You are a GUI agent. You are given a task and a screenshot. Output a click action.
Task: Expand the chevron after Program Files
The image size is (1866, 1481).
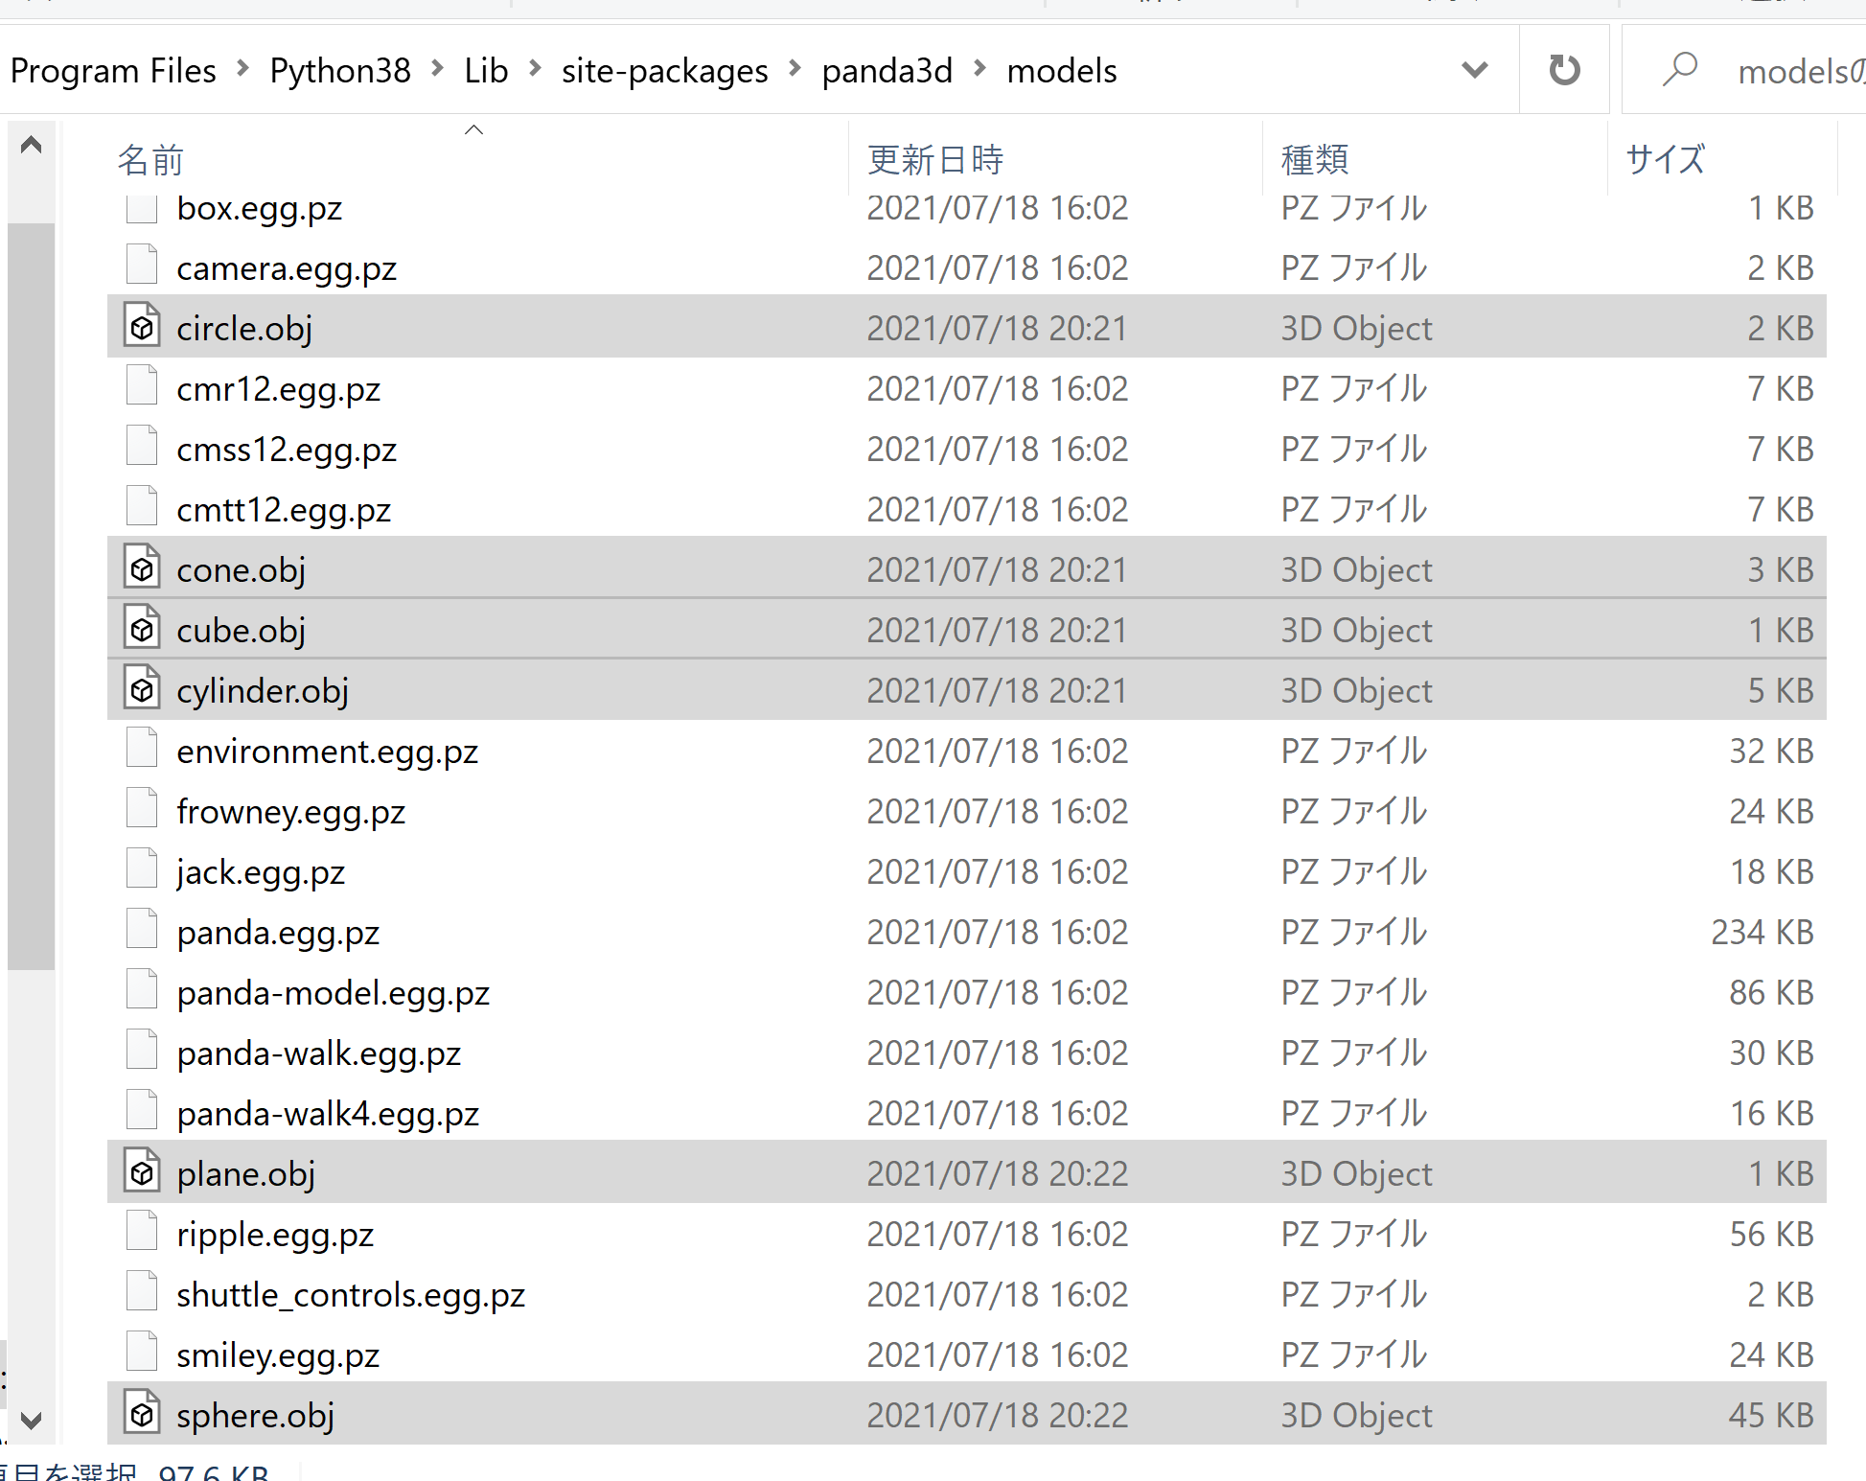(243, 69)
